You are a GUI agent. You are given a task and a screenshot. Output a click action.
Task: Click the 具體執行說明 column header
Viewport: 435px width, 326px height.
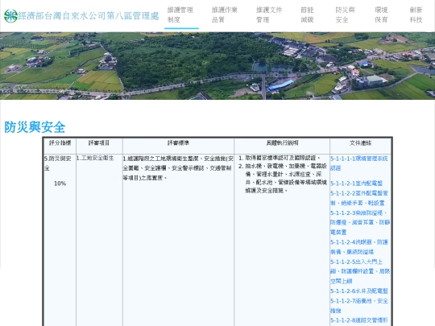click(x=282, y=143)
